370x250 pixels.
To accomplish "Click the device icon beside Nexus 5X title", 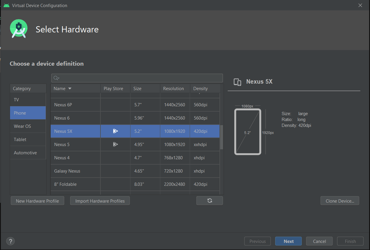I will tap(237, 82).
